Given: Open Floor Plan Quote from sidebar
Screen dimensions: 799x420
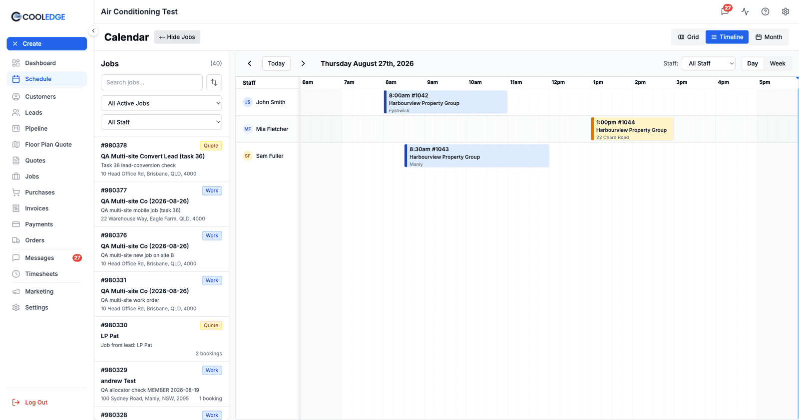Looking at the screenshot, I should (47, 145).
